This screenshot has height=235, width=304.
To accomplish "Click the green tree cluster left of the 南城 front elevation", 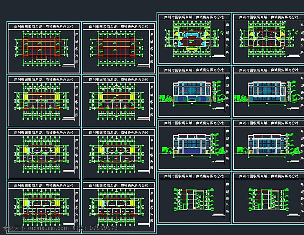I will pyautogui.click(x=166, y=98).
